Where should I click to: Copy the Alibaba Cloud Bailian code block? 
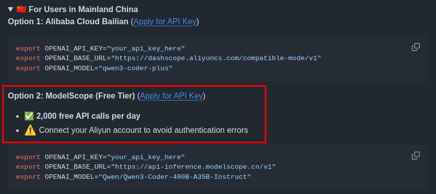coord(415,47)
